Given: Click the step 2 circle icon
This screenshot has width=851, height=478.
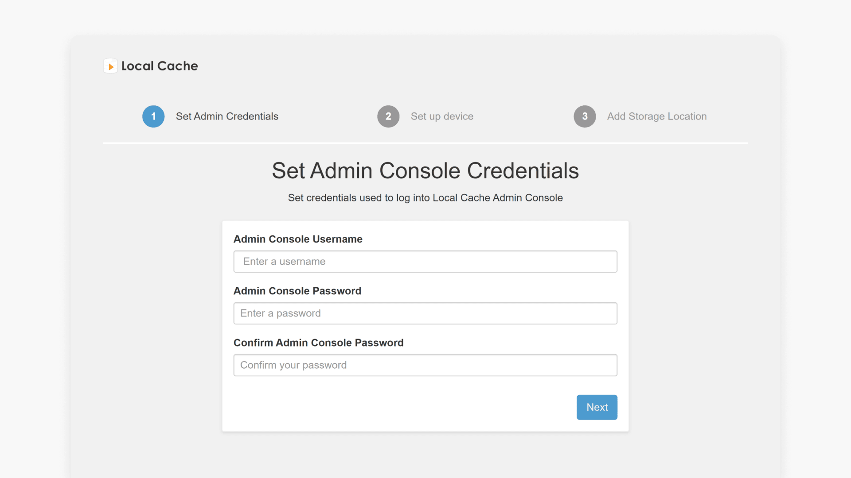Looking at the screenshot, I should click(388, 116).
